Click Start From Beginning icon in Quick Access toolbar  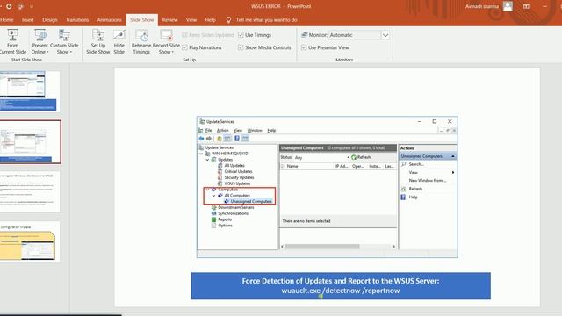pos(20,6)
